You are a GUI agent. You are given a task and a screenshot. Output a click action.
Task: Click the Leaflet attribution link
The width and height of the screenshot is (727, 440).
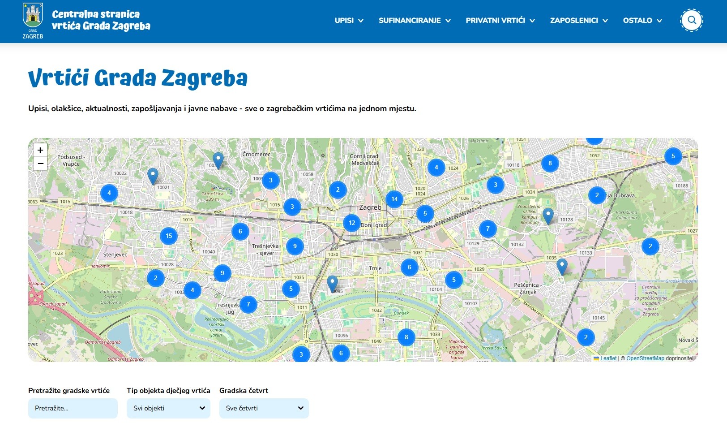608,358
